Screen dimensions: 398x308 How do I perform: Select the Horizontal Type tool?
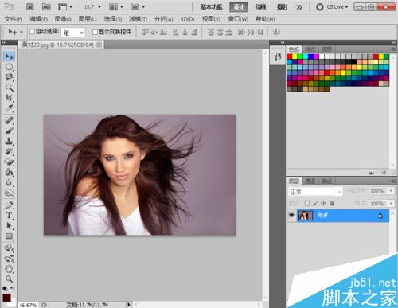click(10, 215)
